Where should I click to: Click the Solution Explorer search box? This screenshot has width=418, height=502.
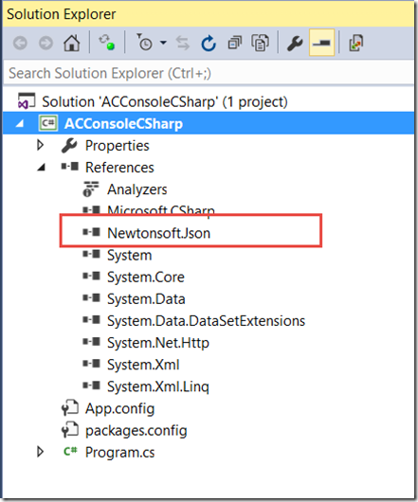pos(209,73)
